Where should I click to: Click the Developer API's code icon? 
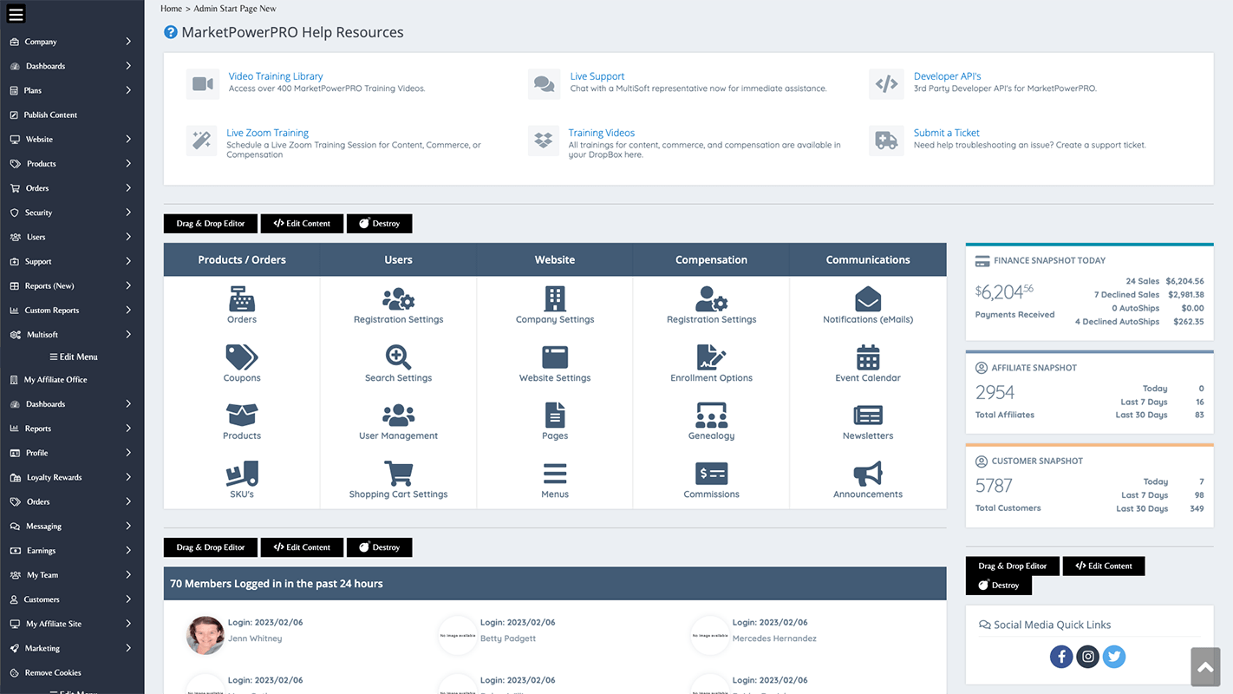[x=885, y=84]
